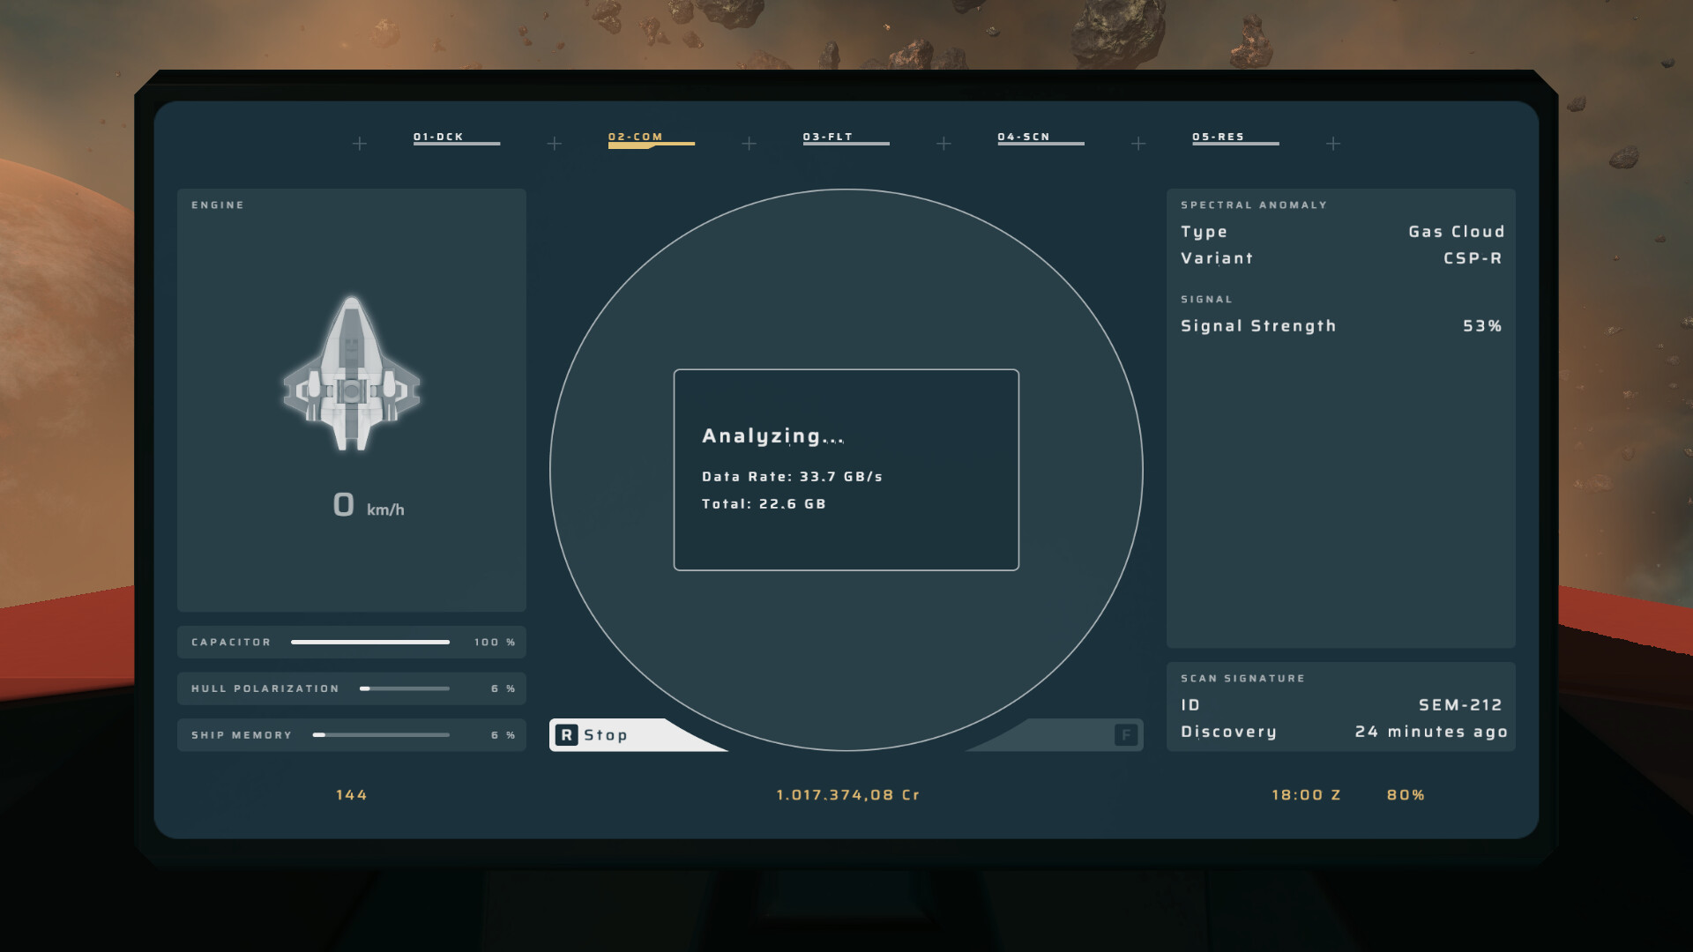1693x952 pixels.
Task: Click the plus marker right of 05-RES
Action: 1333,143
